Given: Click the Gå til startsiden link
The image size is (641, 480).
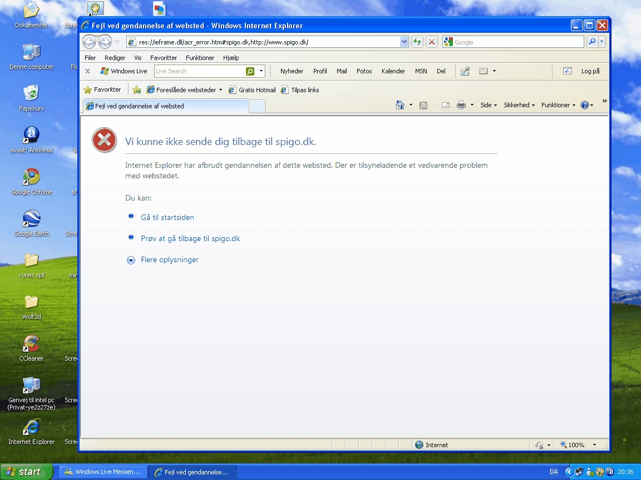Looking at the screenshot, I should tap(167, 217).
